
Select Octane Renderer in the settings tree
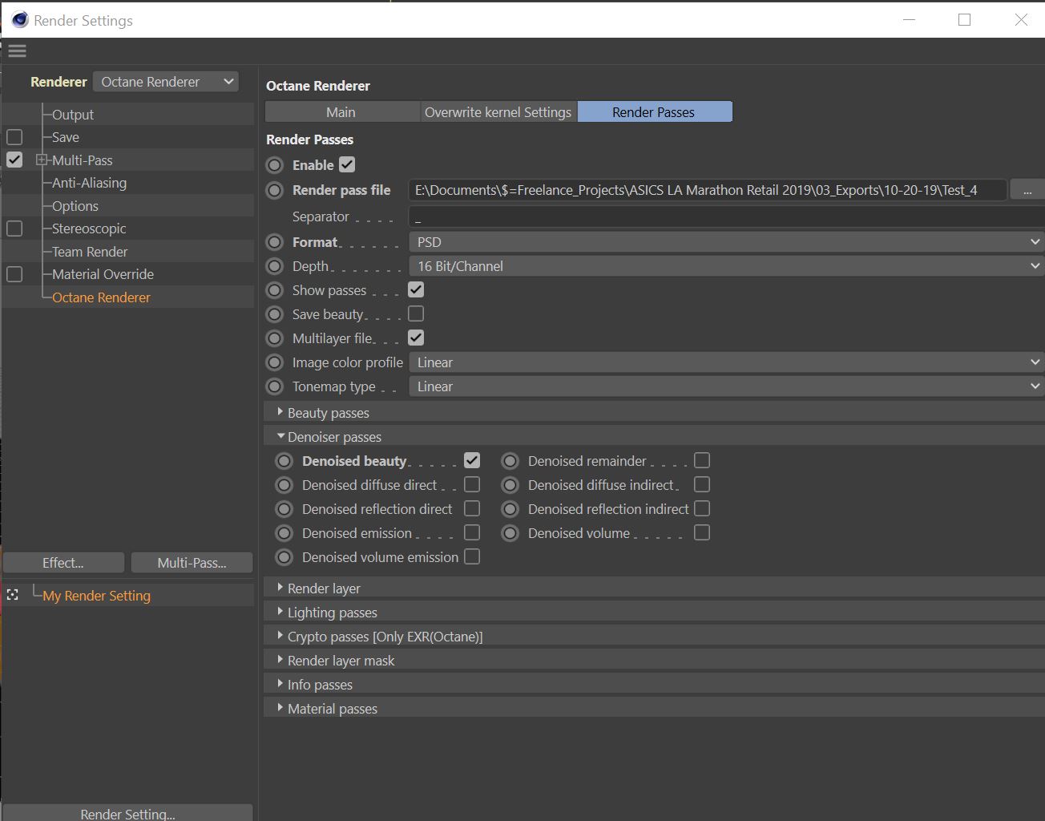(x=101, y=297)
